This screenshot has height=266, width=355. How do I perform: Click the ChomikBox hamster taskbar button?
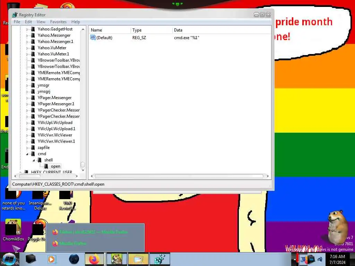click(117, 259)
